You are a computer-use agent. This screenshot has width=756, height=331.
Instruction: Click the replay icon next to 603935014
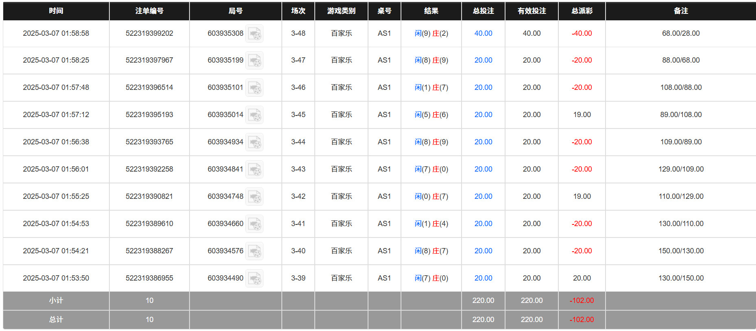(x=255, y=115)
